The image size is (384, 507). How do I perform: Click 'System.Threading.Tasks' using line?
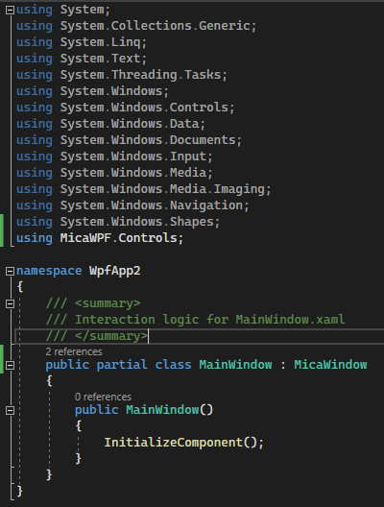[122, 75]
